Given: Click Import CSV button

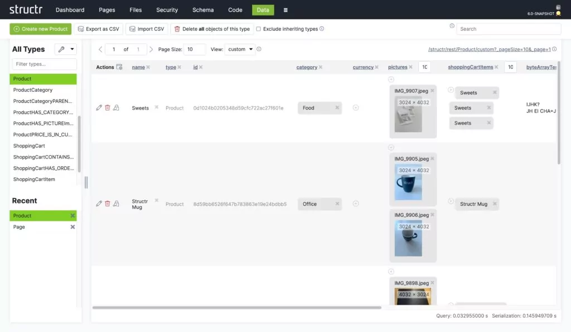Looking at the screenshot, I should 147,29.
